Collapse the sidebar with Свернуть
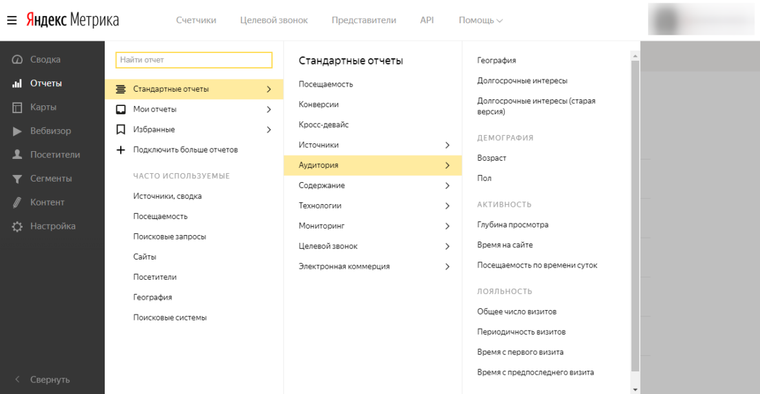This screenshot has height=394, width=760. [x=50, y=379]
